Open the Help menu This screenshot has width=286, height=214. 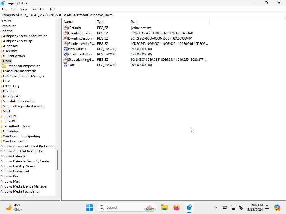tap(52, 9)
